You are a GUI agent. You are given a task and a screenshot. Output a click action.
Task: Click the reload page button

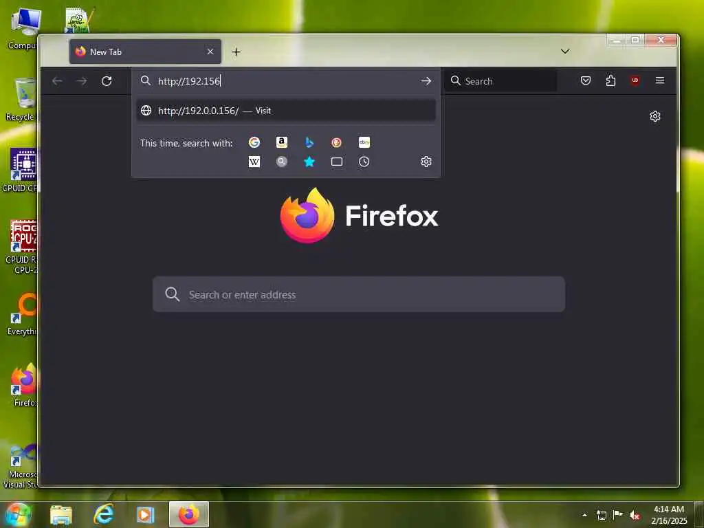point(107,81)
